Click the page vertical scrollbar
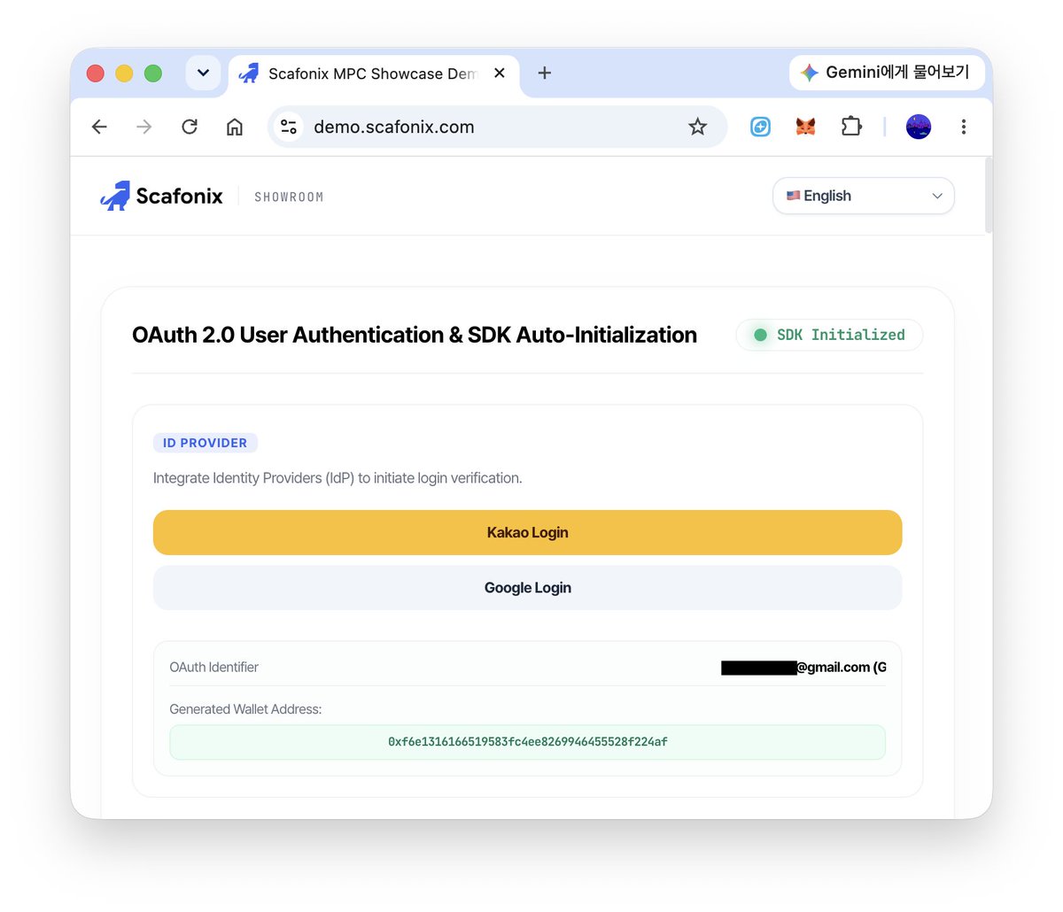Screen dimensions: 1063x912 989,197
